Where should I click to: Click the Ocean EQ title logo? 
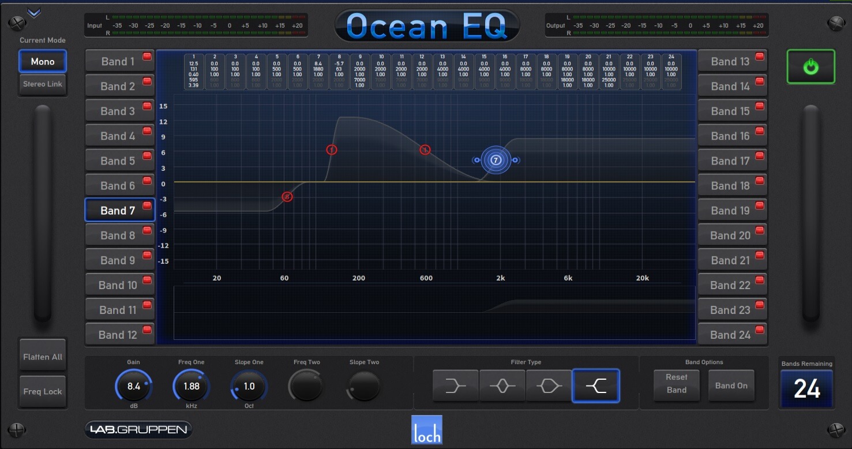pos(427,25)
